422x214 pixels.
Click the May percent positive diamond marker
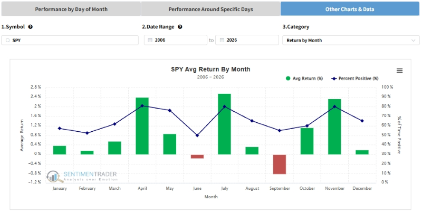click(169, 111)
